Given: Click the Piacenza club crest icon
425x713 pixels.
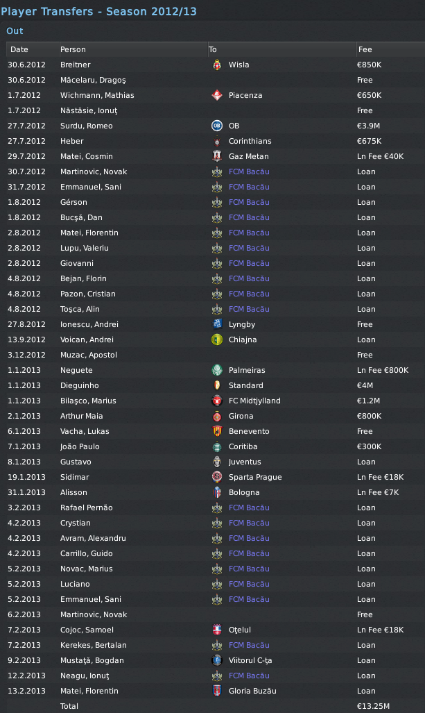Looking at the screenshot, I should point(216,95).
